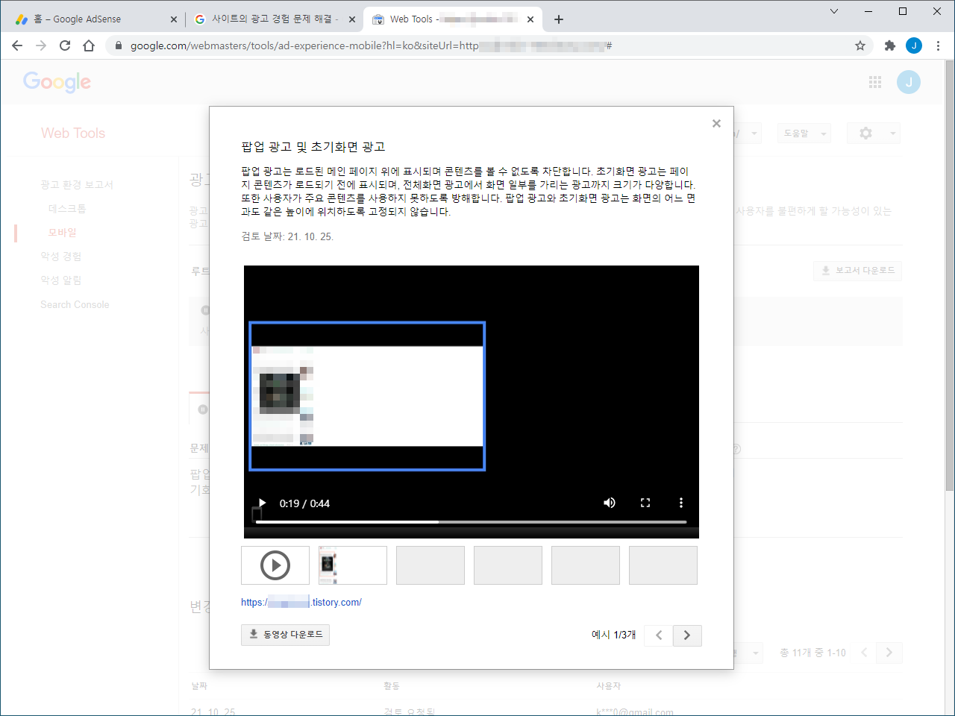Viewport: 955px width, 716px height.
Task: Play the review video
Action: pyautogui.click(x=262, y=503)
